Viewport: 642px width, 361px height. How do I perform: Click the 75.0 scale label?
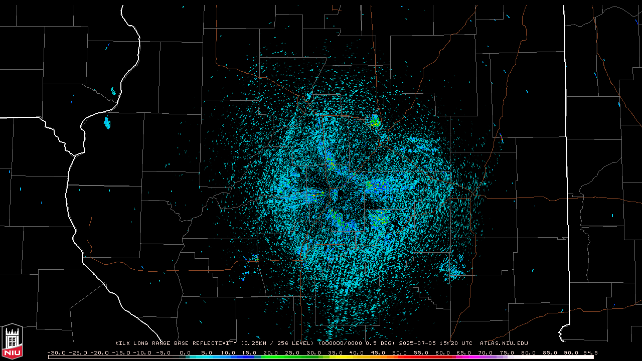click(x=507, y=353)
